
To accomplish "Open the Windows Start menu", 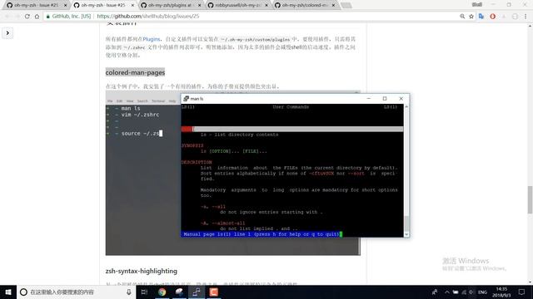I will pyautogui.click(x=8, y=292).
